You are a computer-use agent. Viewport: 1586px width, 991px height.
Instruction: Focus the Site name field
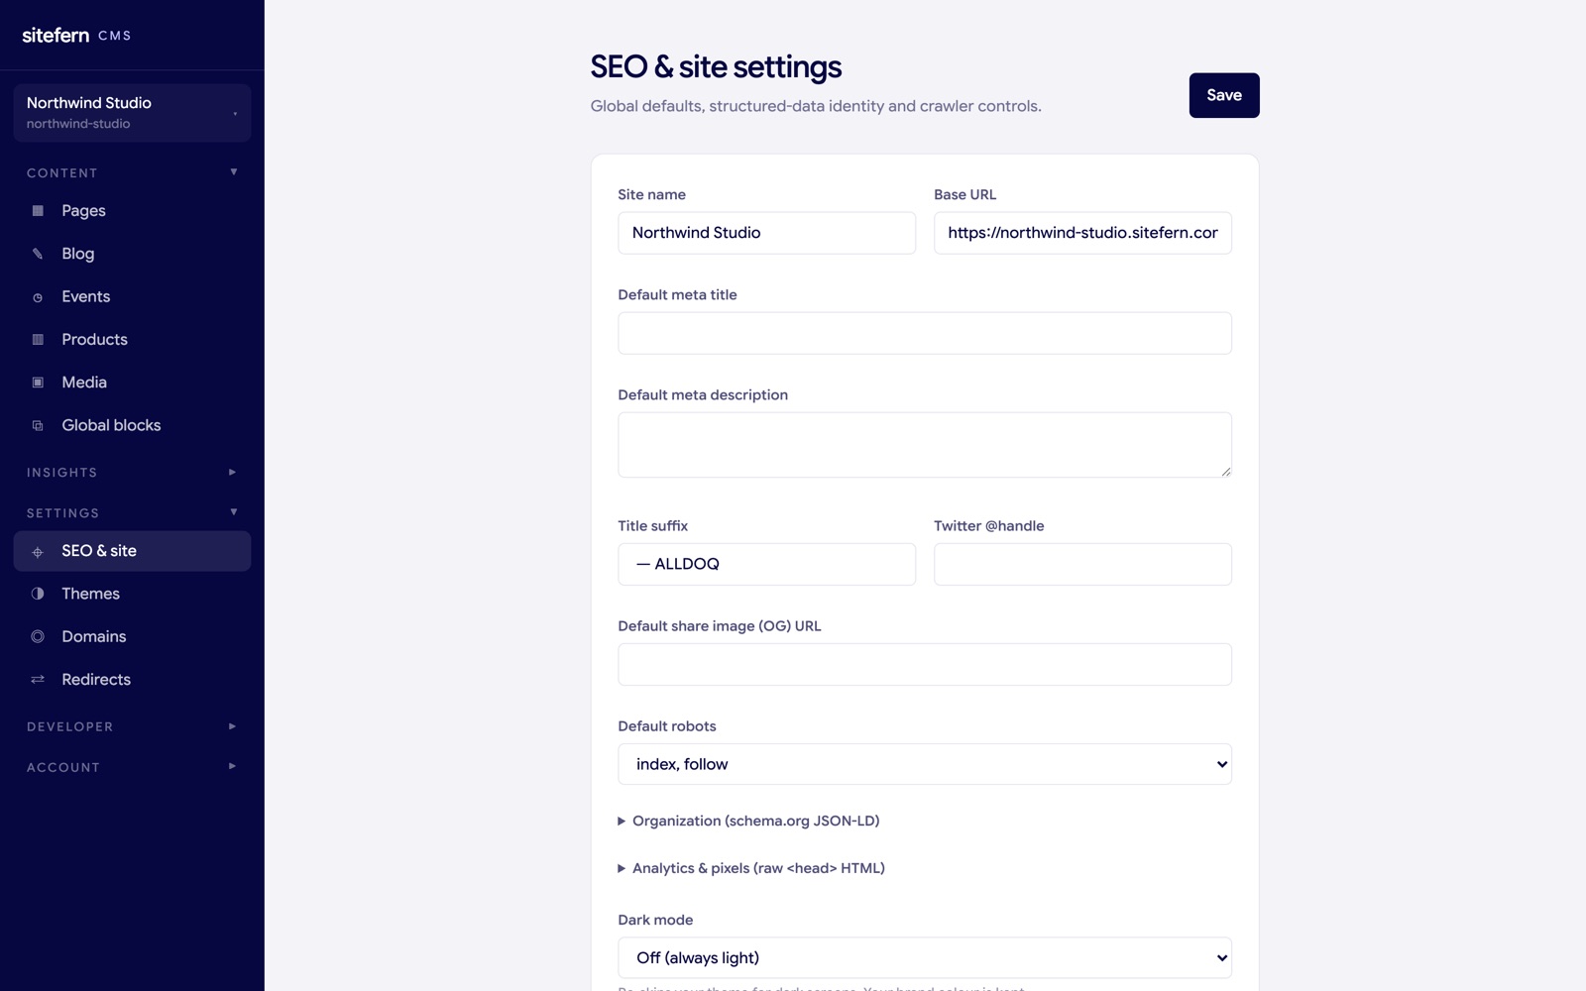pos(767,233)
